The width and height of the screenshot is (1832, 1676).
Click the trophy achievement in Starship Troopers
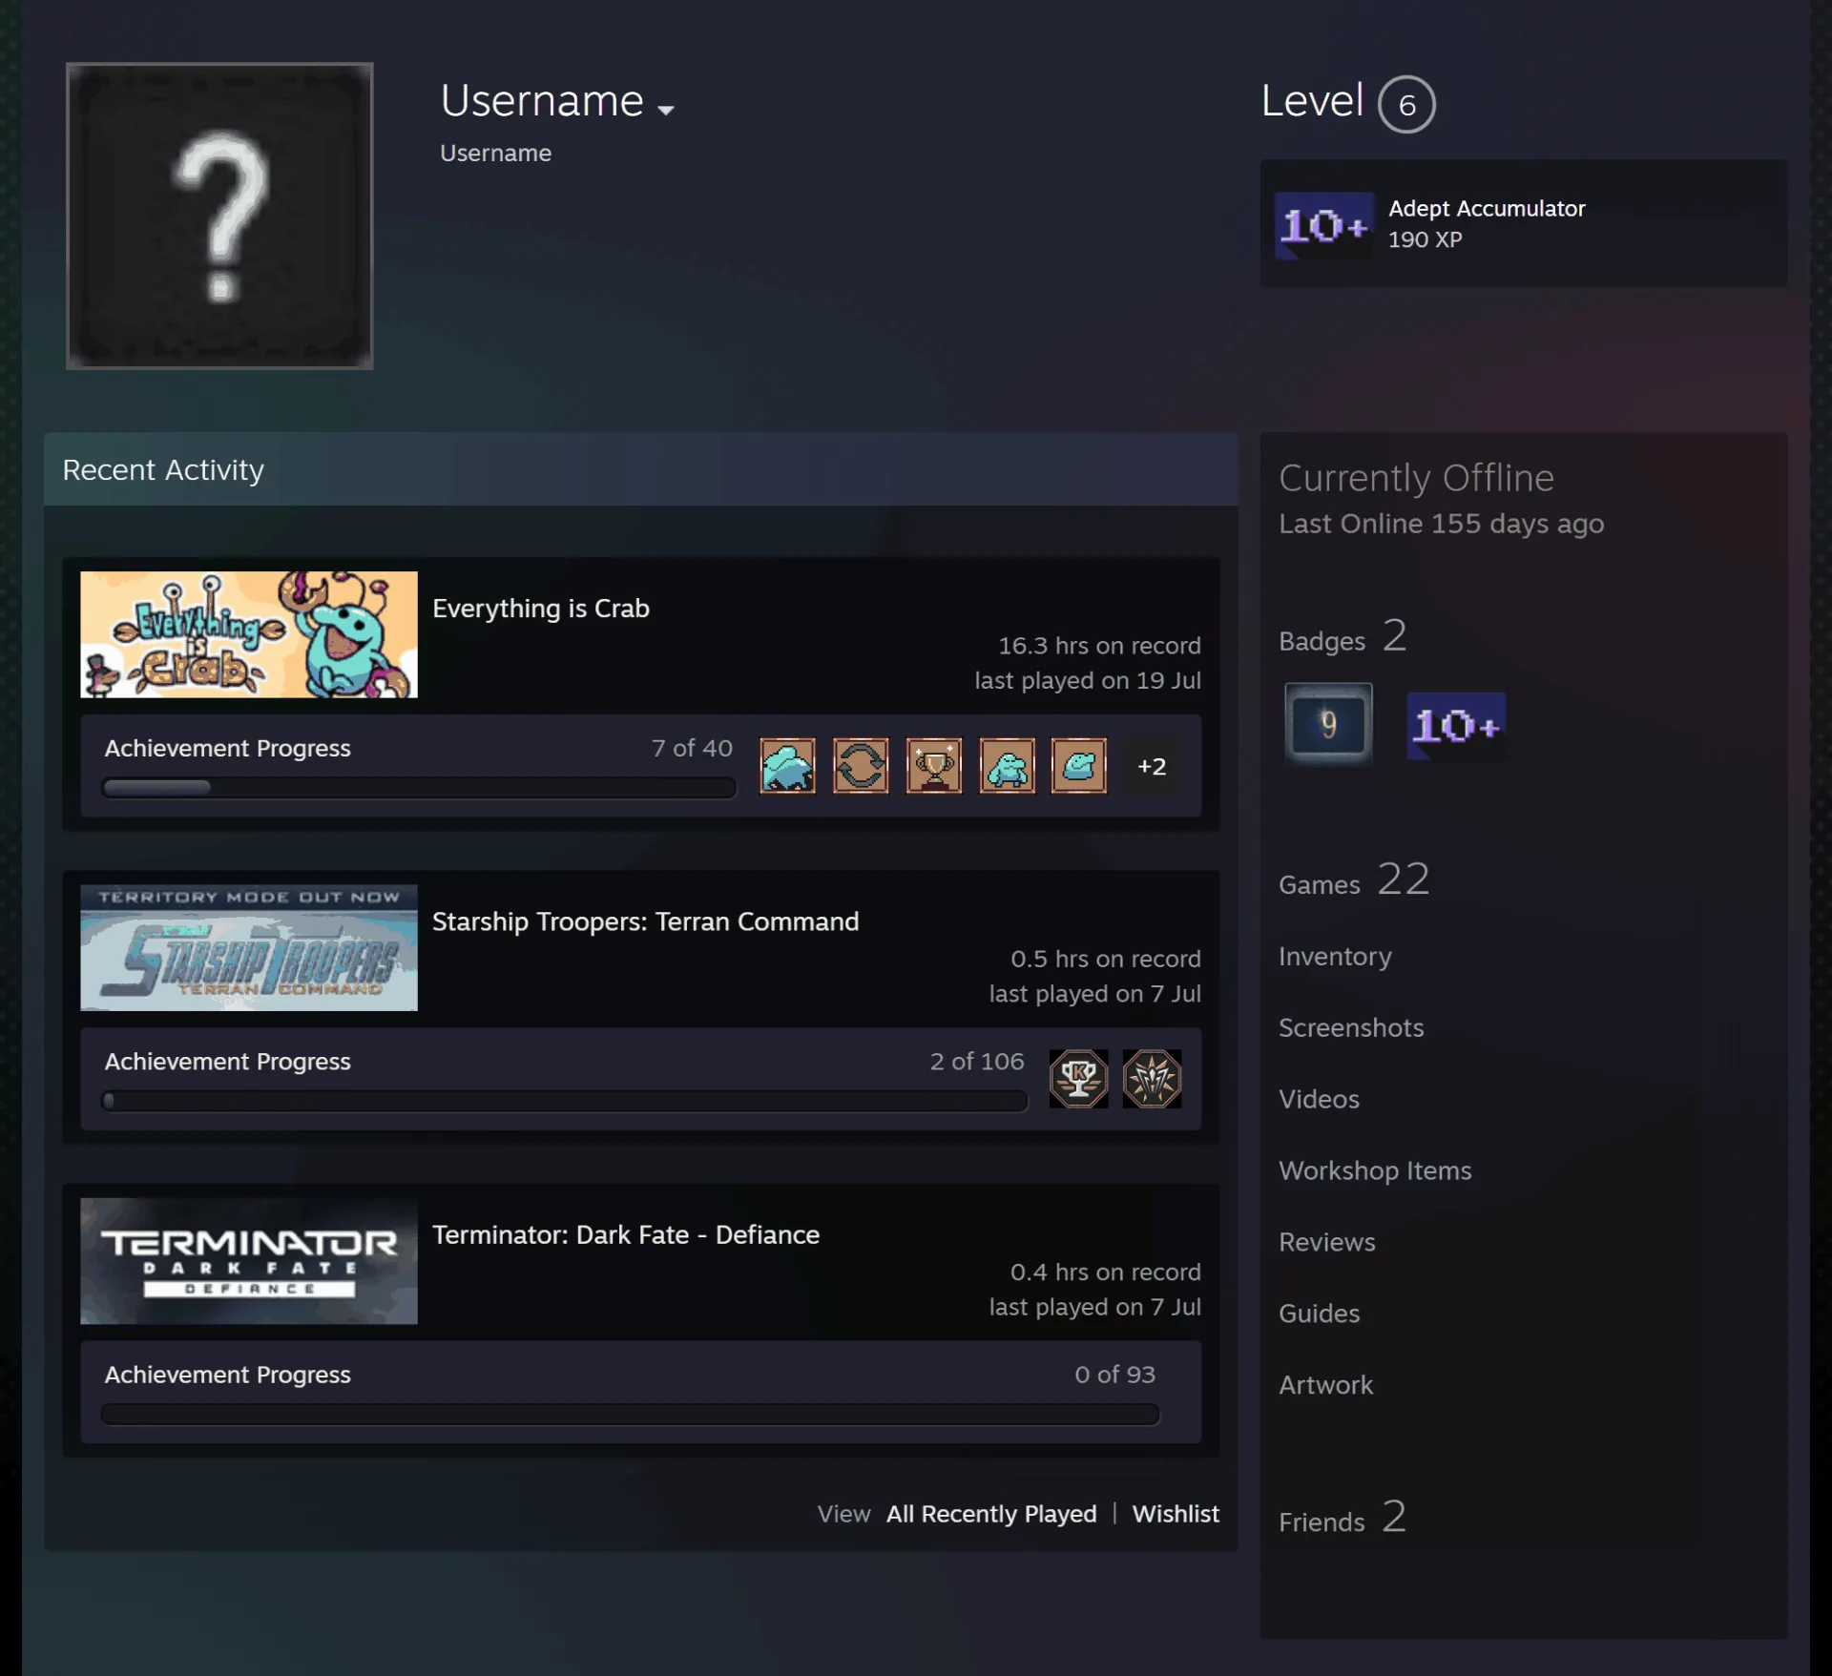[1079, 1079]
